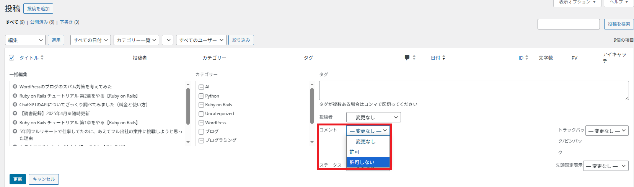
Task: Sort posts by ID column arrows
Action: point(527,58)
